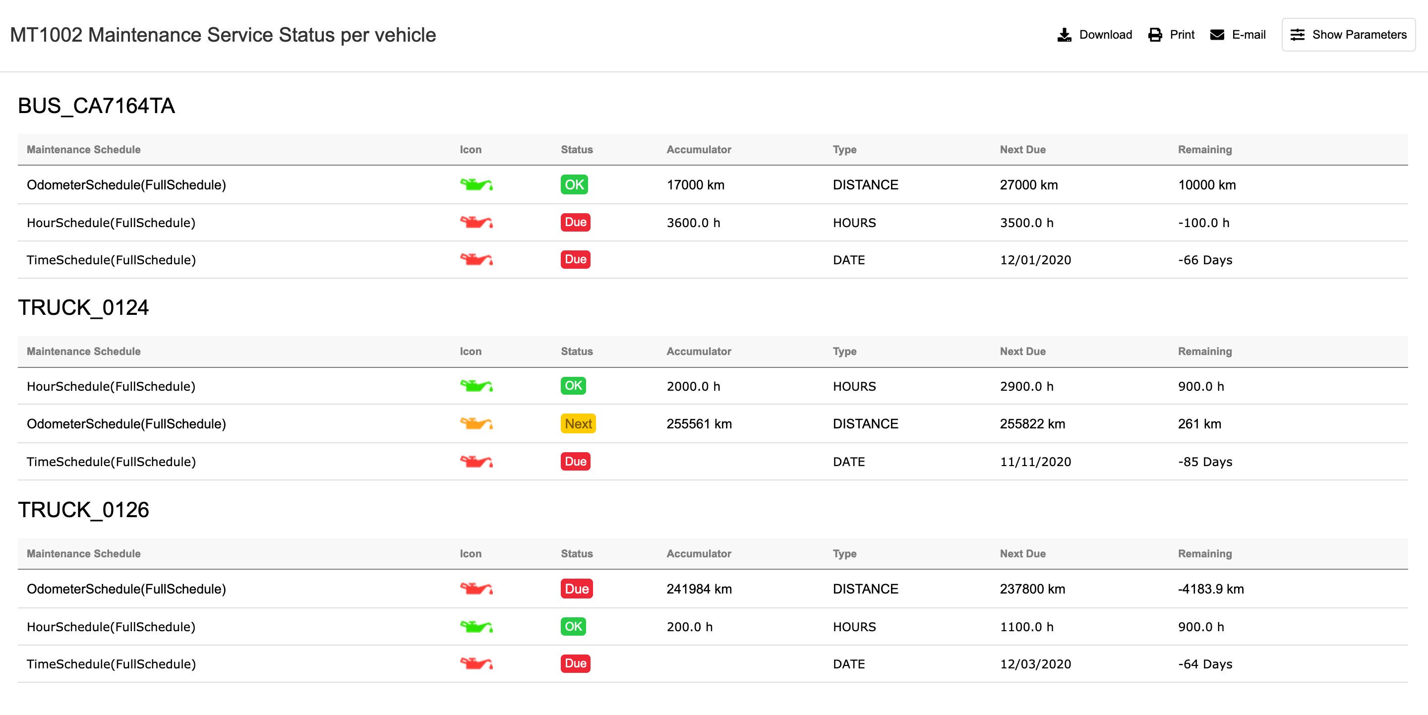Click the 27000 km next due value

(x=1029, y=184)
